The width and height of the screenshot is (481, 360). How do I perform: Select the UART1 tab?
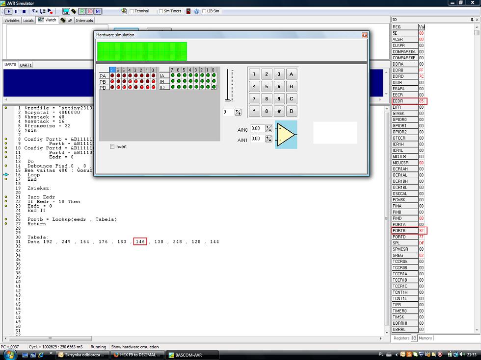[x=26, y=65]
